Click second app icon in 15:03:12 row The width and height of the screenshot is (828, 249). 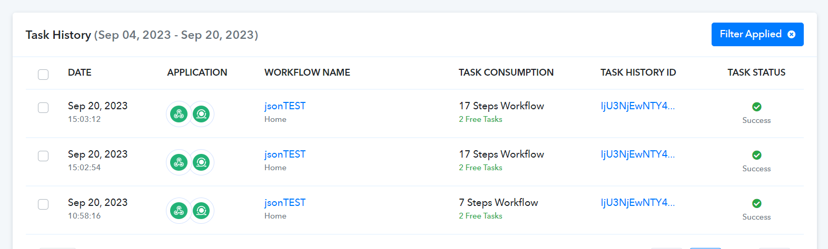pos(201,114)
